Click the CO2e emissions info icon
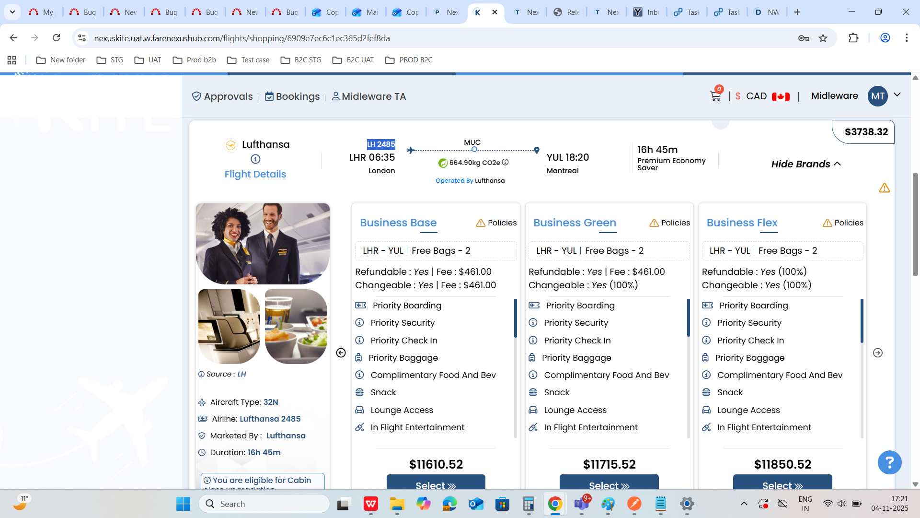The width and height of the screenshot is (920, 518). (505, 162)
